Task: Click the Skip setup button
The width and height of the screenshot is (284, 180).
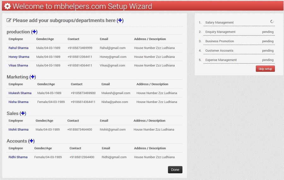Action: click(265, 69)
